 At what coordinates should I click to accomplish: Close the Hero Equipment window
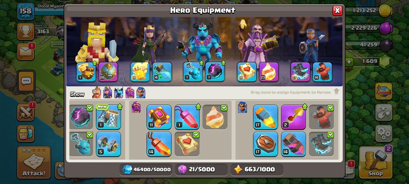[x=337, y=10]
